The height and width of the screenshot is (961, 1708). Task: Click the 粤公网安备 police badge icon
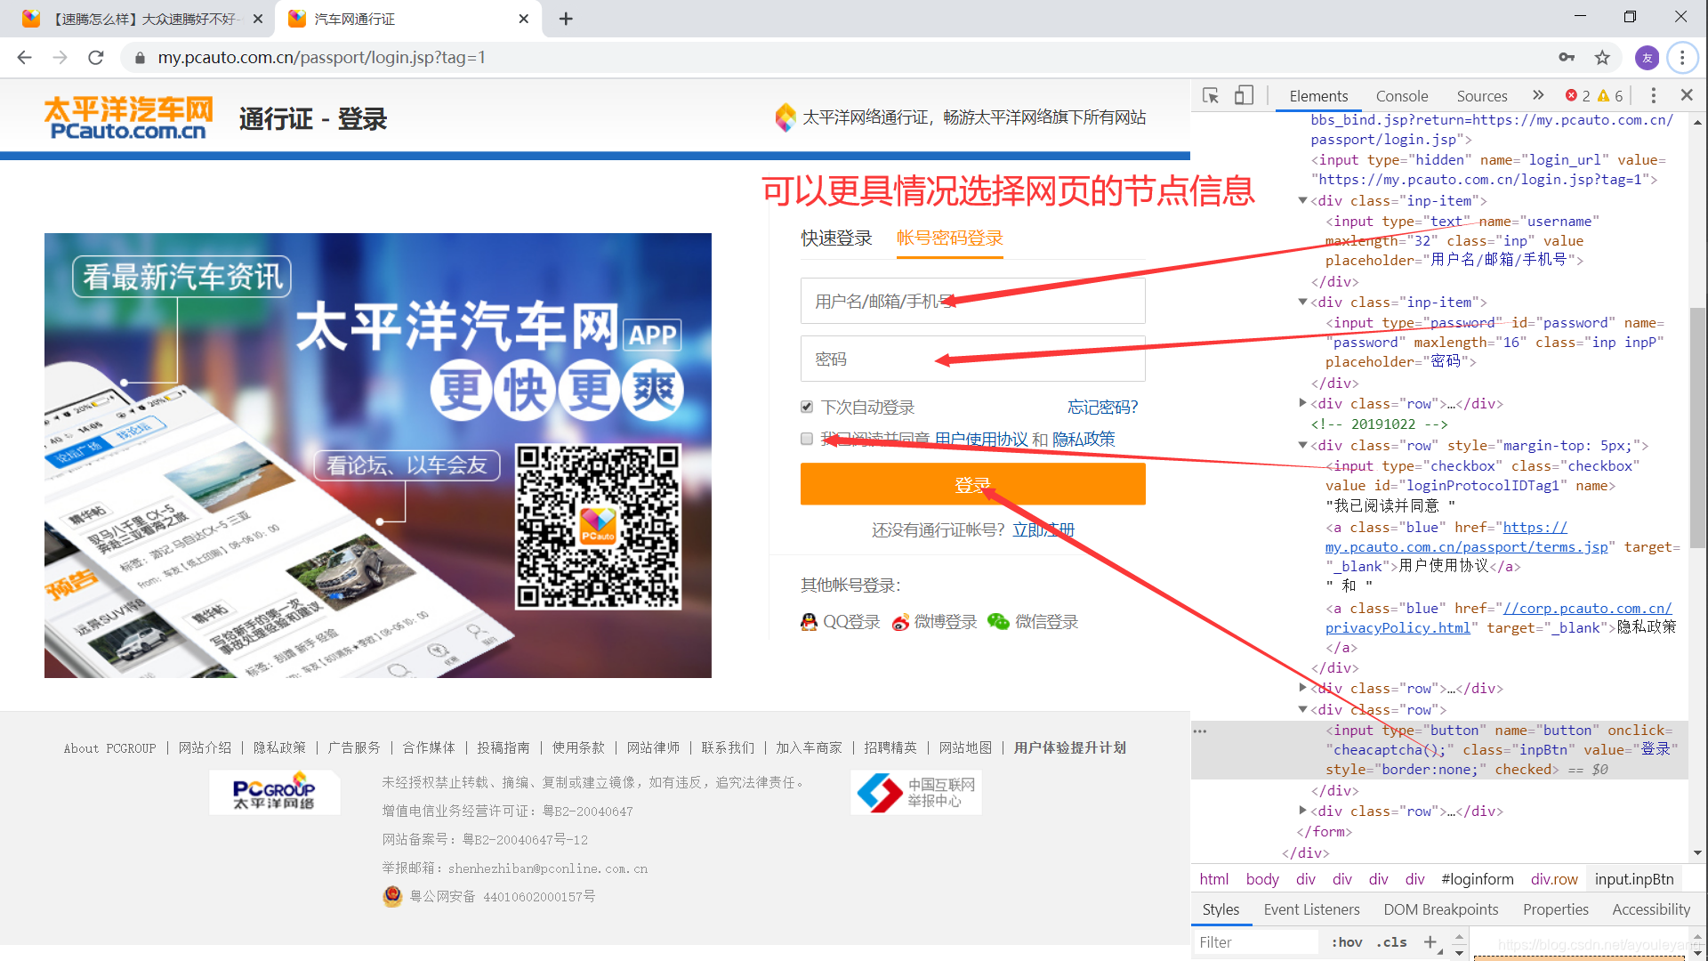pos(392,896)
